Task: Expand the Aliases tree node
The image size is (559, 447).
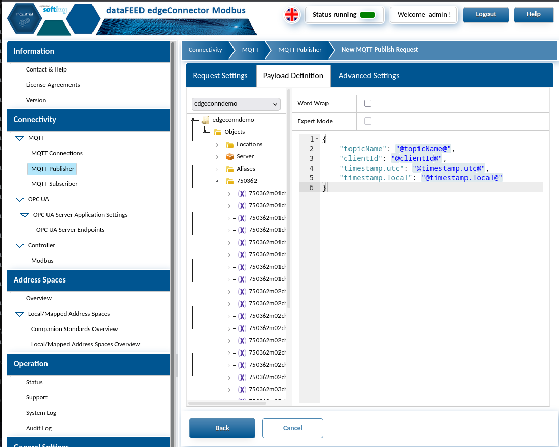Action: click(x=217, y=169)
